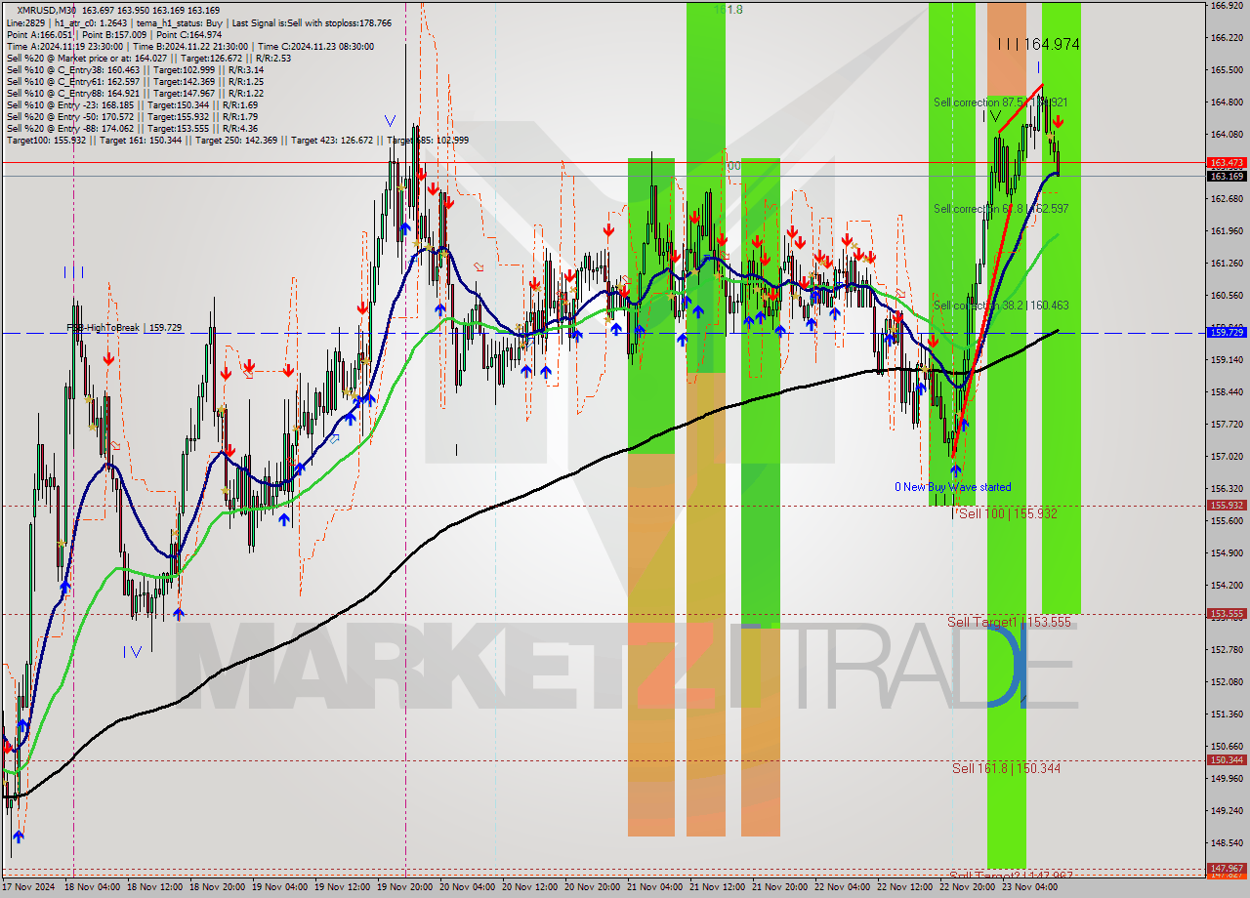Click the red 163.473 price tag on axis
Image resolution: width=1250 pixels, height=898 pixels.
pos(1227,163)
